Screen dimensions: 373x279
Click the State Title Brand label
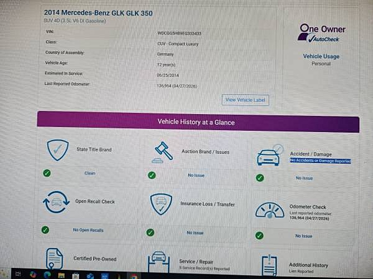click(x=94, y=150)
